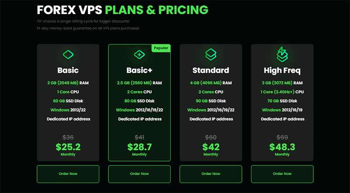The height and width of the screenshot is (193, 350).
Task: Click the crossed-out $36 original price
Action: 68,137
